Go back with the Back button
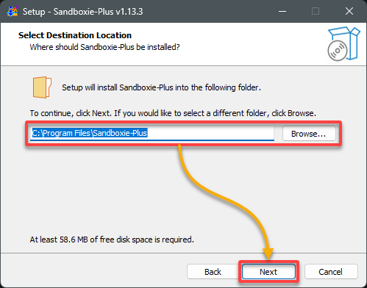Screen dimensions: 367x288 pyautogui.click(x=213, y=272)
